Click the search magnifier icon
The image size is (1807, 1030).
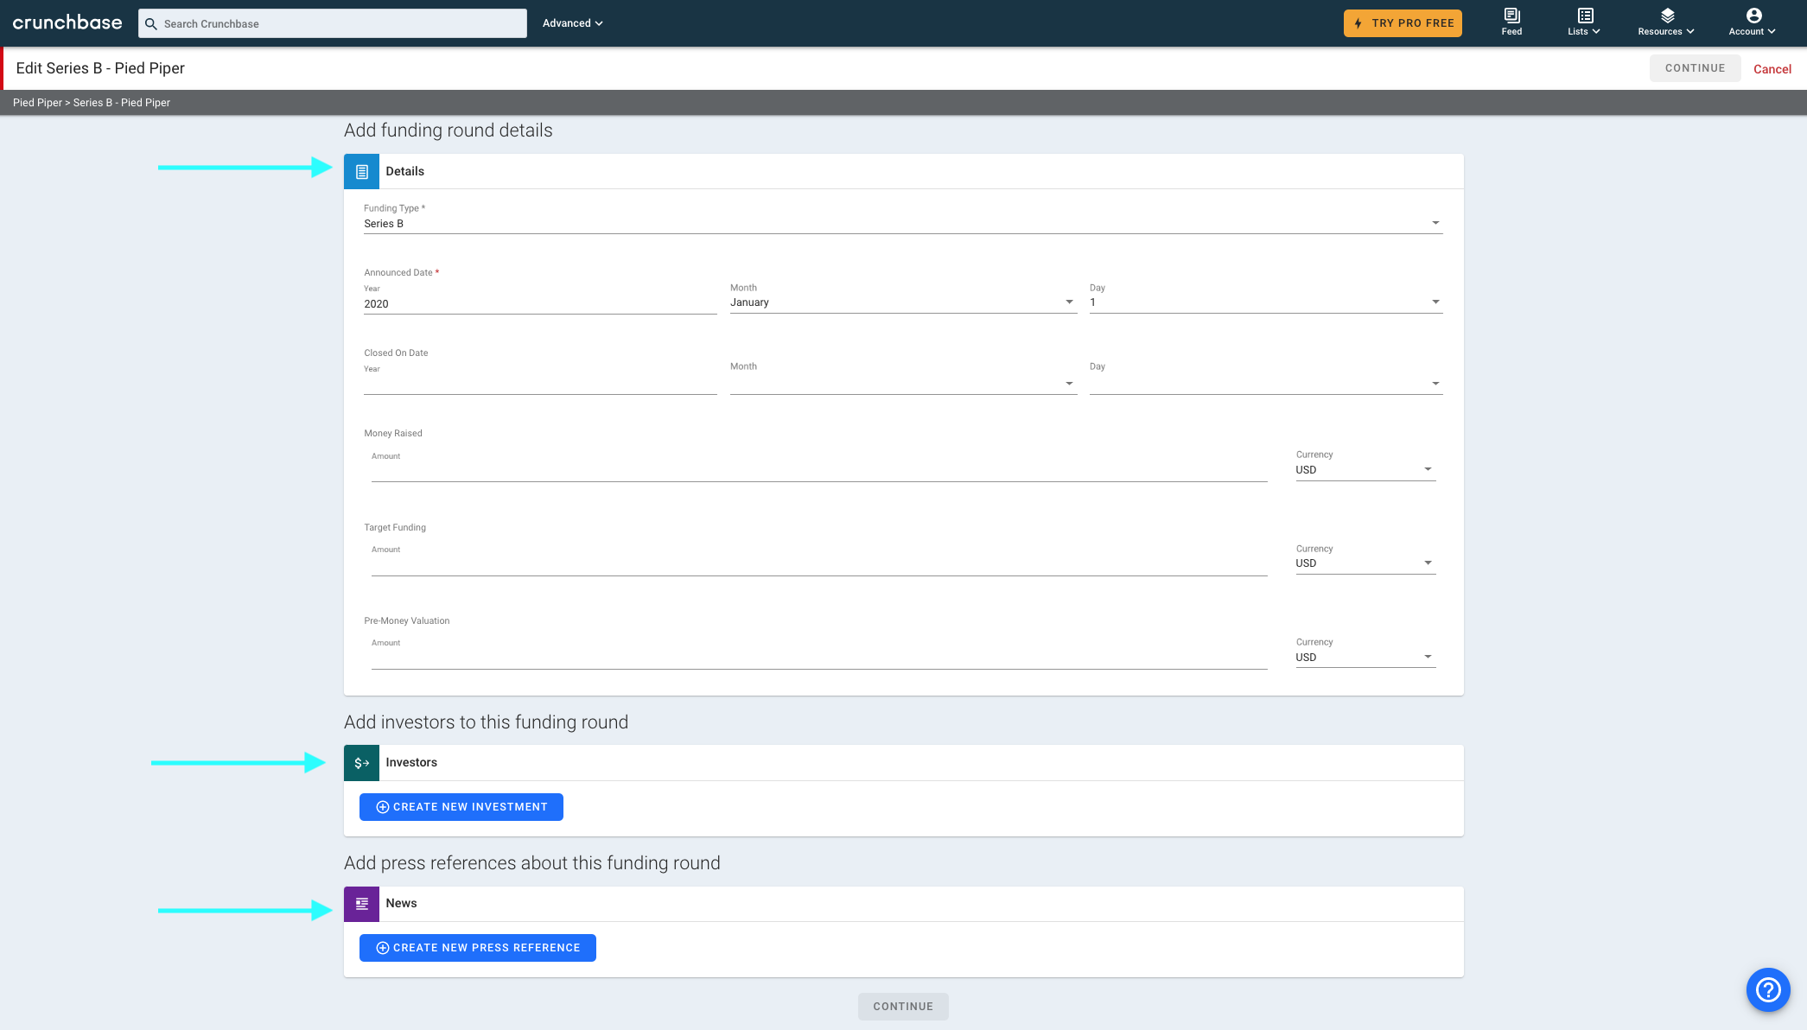tap(151, 23)
